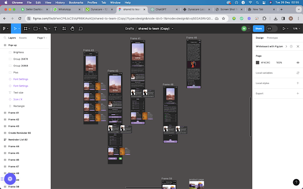Viewport: 303px width, 189px height.
Task: Toggle Chrome side panel icon
Action: pyautogui.click(x=283, y=18)
